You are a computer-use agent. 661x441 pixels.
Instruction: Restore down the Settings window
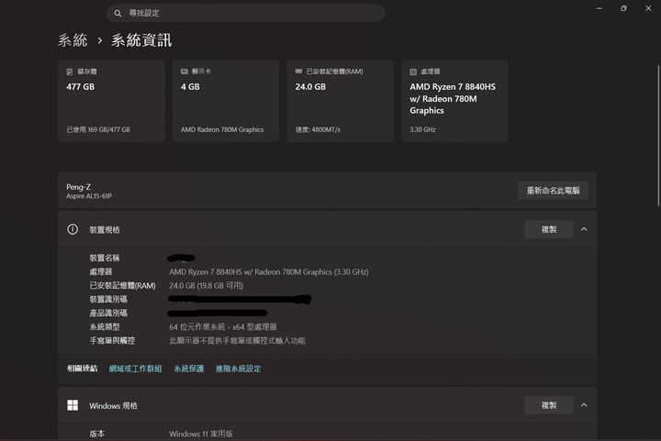(623, 8)
